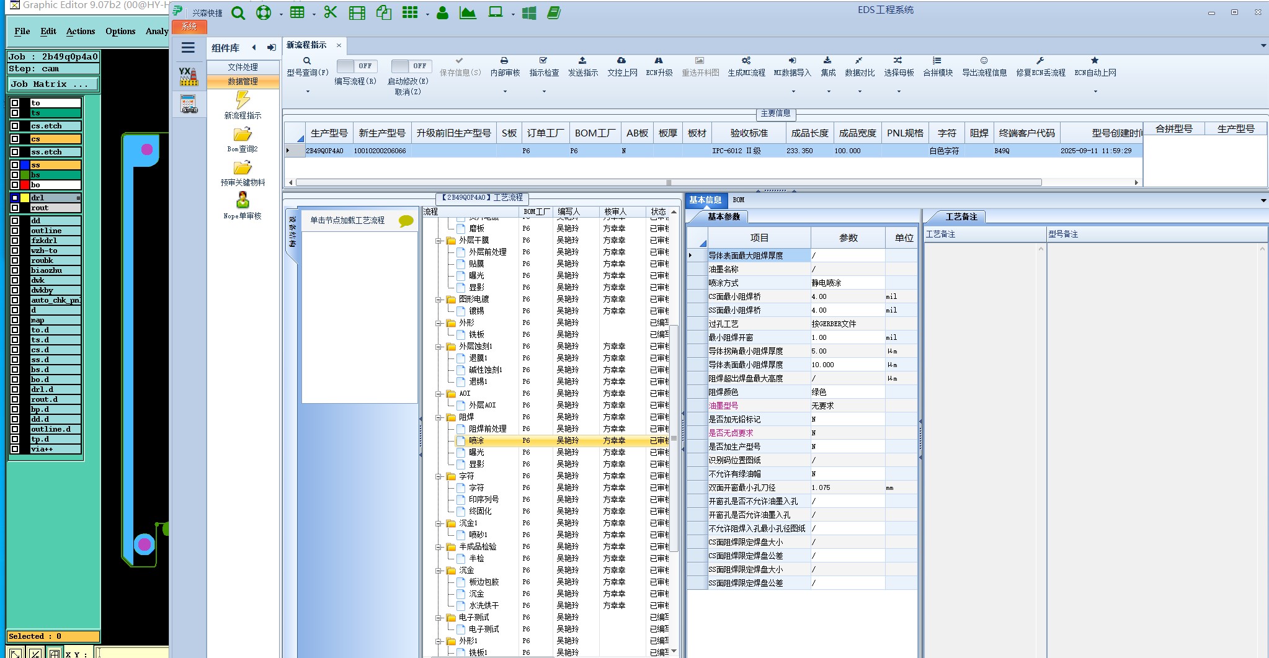
Task: Open the hamburger menu in sidebar
Action: 188,47
